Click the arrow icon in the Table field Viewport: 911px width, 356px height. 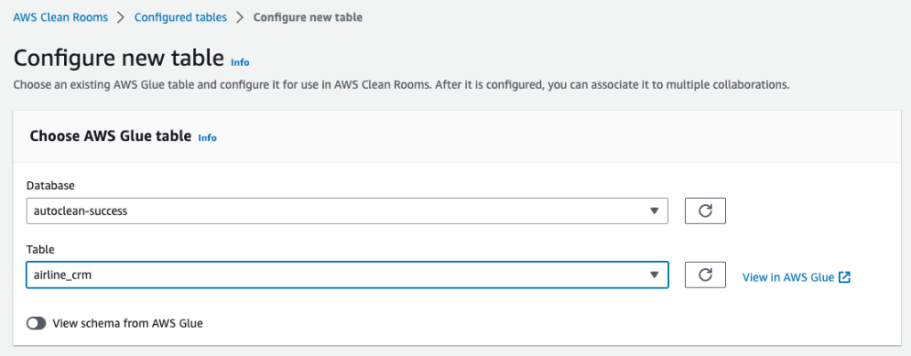click(655, 276)
